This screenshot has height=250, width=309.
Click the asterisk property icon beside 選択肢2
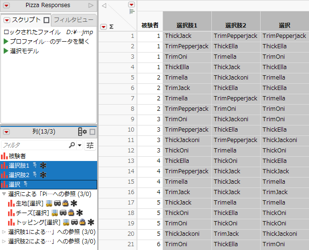tap(43, 175)
